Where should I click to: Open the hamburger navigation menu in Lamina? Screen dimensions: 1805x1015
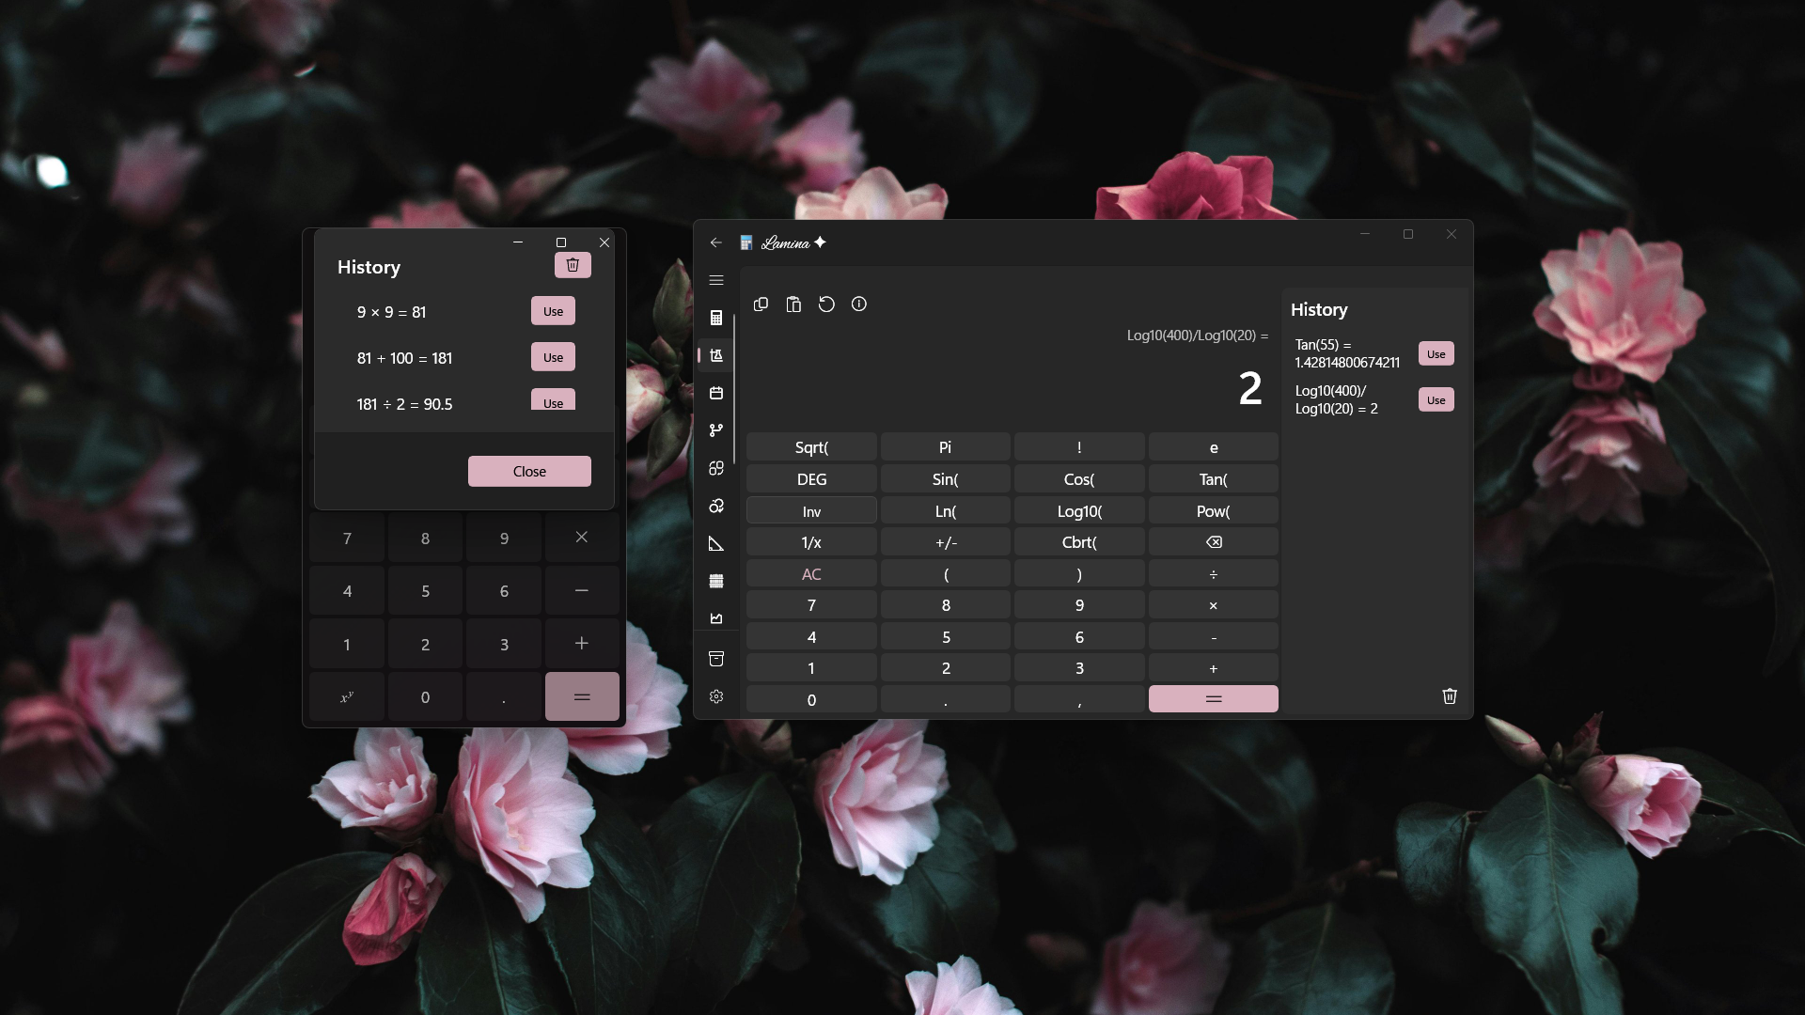[x=716, y=280]
